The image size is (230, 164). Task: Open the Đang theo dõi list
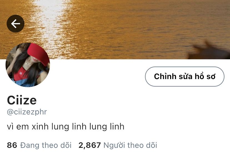click(46, 145)
